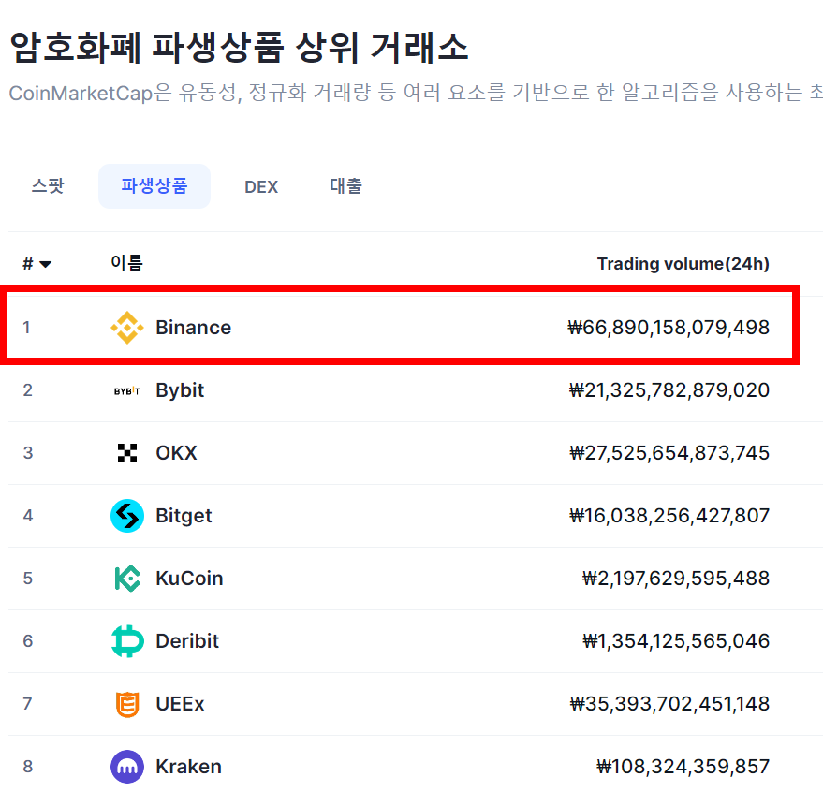This screenshot has width=823, height=792.
Task: Switch to the 대출 tab
Action: point(345,185)
